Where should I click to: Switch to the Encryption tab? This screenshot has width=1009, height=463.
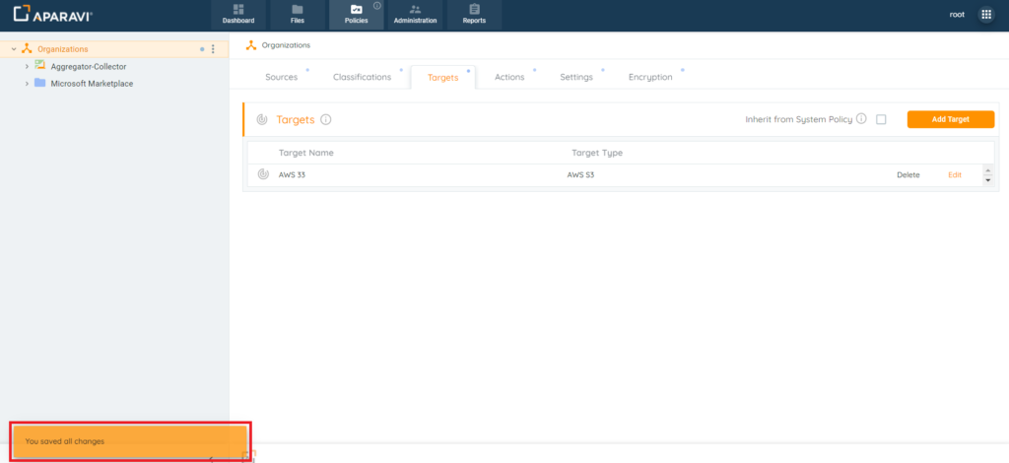pyautogui.click(x=650, y=77)
